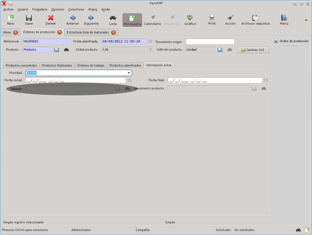The height and width of the screenshot is (235, 312).
Task: Adjust the Ctdad producto spinner
Action: (150, 50)
